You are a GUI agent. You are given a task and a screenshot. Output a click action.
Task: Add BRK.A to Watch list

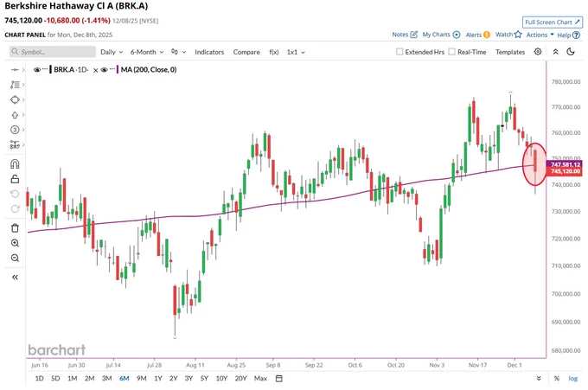(508, 35)
